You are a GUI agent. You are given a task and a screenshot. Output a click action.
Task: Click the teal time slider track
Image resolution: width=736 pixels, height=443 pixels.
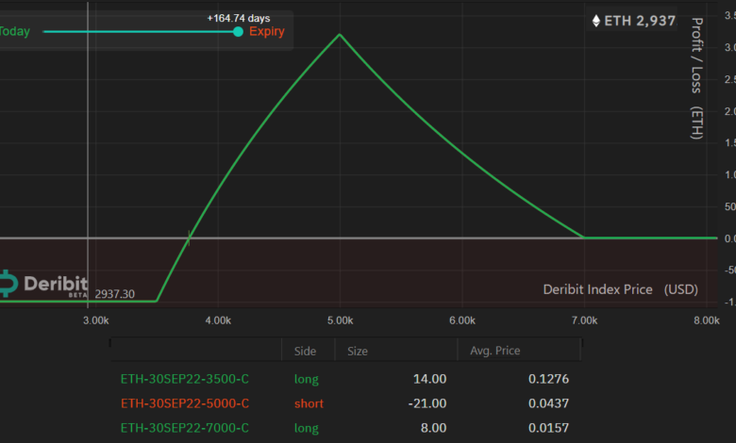coord(141,31)
